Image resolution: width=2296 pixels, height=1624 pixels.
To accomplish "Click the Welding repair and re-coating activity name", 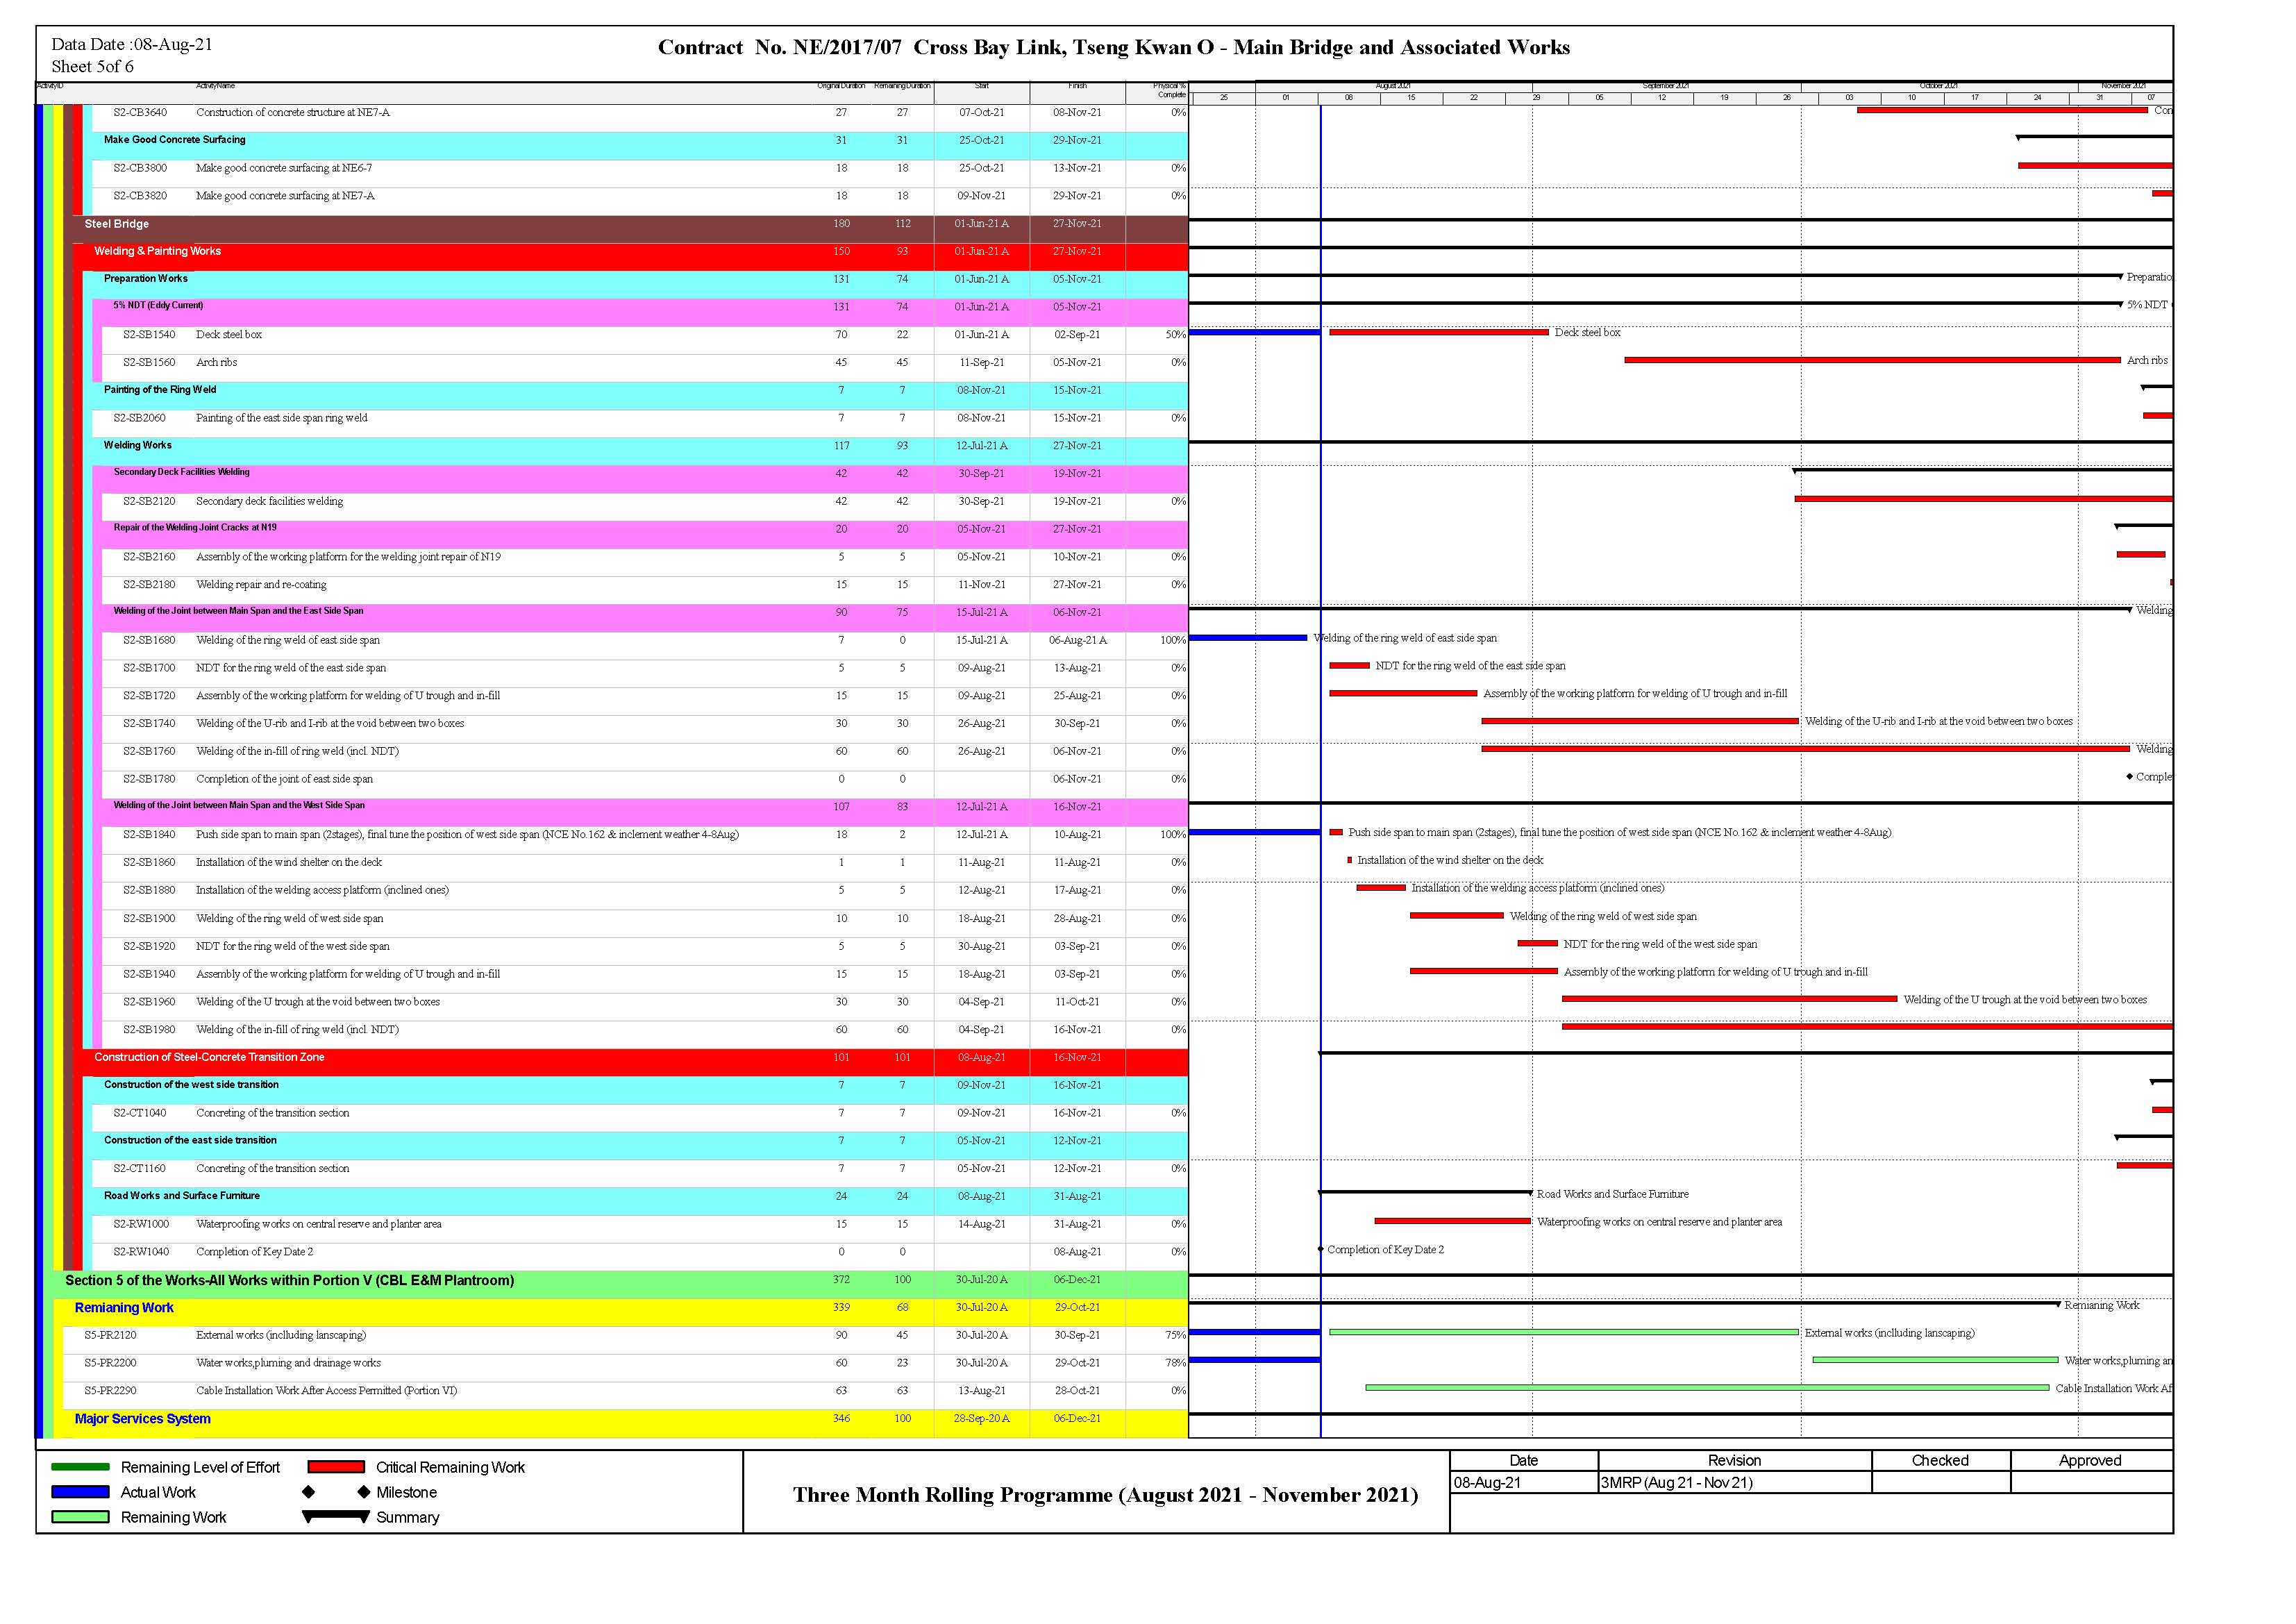I will [261, 585].
